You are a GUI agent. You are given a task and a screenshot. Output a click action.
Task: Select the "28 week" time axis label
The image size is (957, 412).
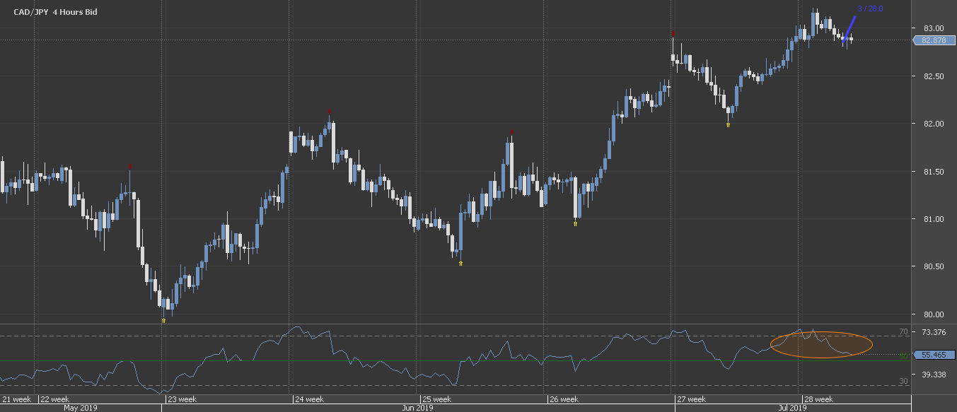818,399
